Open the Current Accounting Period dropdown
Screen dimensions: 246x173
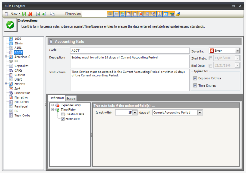200,113
